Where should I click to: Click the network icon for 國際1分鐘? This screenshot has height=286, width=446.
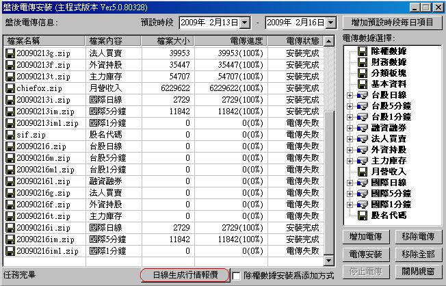click(x=363, y=205)
